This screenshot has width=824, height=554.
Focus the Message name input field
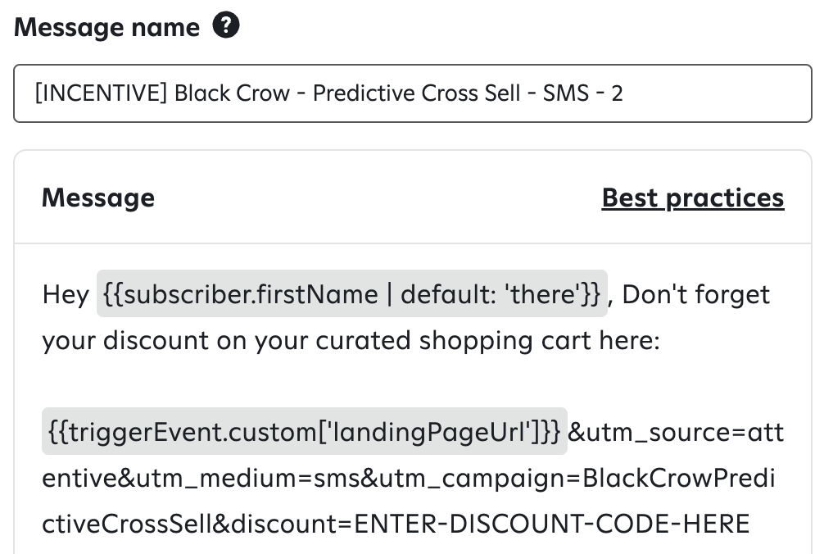(x=413, y=93)
